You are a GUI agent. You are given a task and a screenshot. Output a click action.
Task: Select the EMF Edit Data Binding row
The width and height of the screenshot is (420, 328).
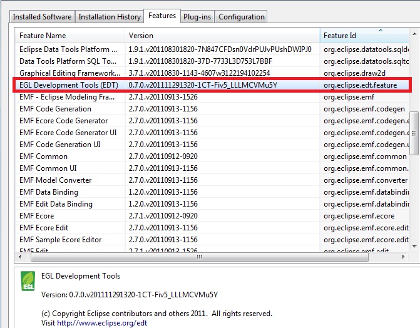(212, 204)
